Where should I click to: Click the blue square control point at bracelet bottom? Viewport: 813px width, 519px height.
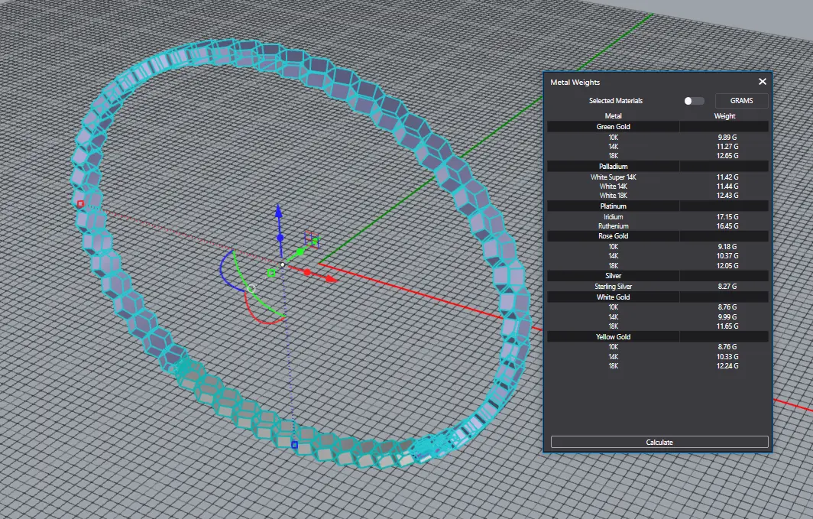[x=294, y=444]
